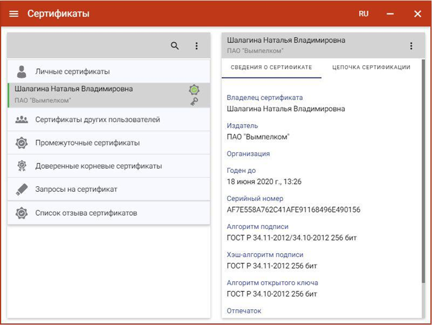Open the certificate list options menu
The image size is (432, 325).
197,46
